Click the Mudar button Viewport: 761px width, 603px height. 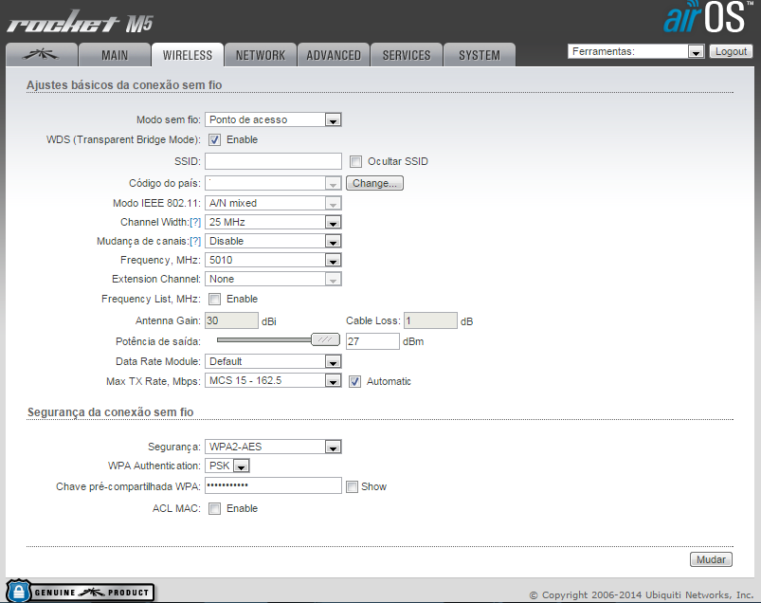point(711,559)
